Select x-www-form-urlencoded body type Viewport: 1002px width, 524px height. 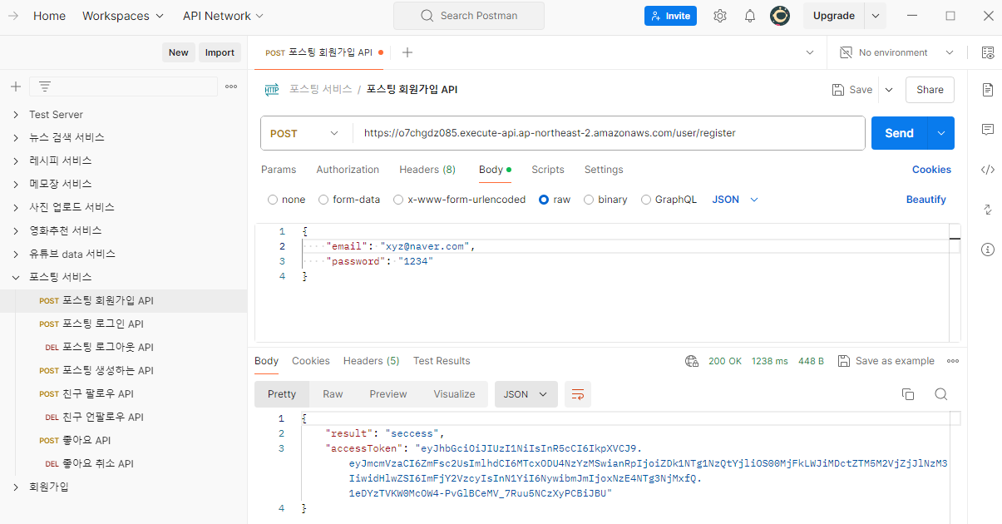[398, 200]
